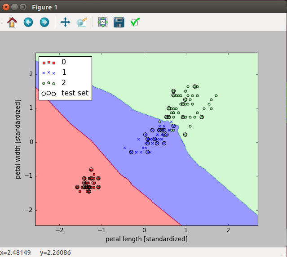The height and width of the screenshot is (257, 287).
Task: Reset the plot to original view with Home icon
Action: (12, 22)
